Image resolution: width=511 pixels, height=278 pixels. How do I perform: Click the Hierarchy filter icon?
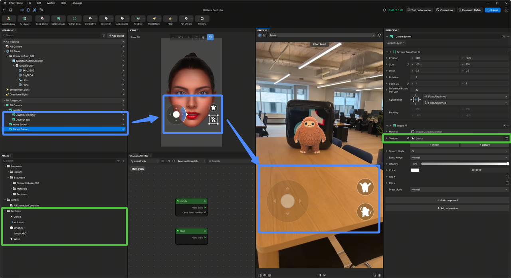[104, 36]
